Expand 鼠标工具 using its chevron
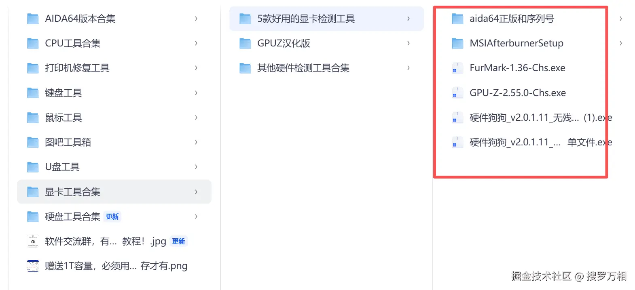The height and width of the screenshot is (290, 635). [196, 118]
